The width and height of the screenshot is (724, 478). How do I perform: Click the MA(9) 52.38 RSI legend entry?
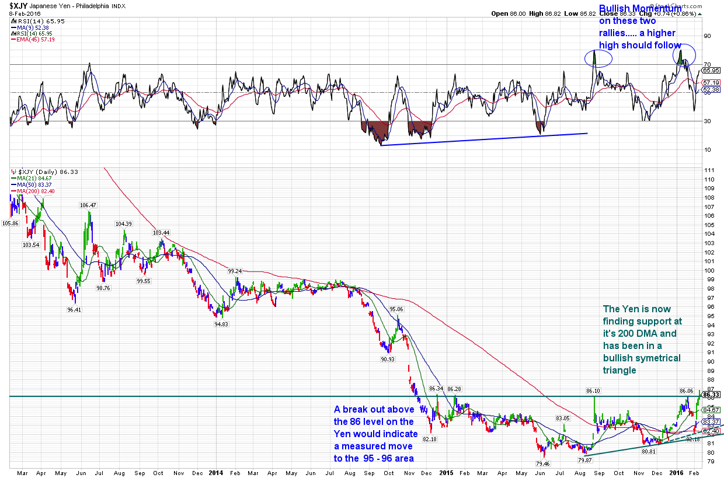(x=33, y=27)
